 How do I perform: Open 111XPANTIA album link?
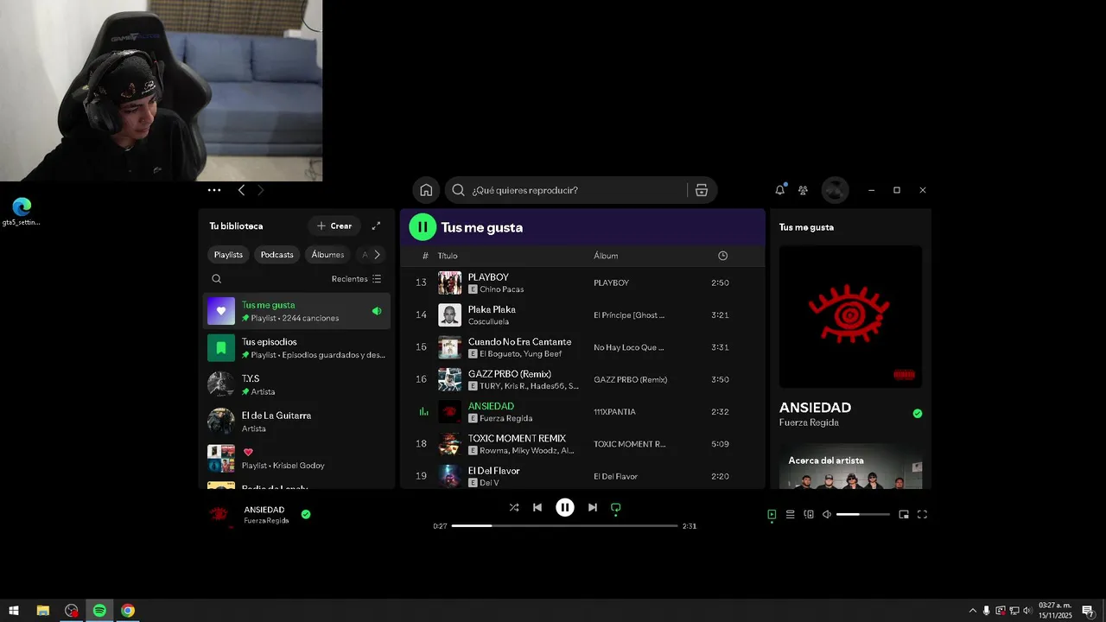coord(614,412)
